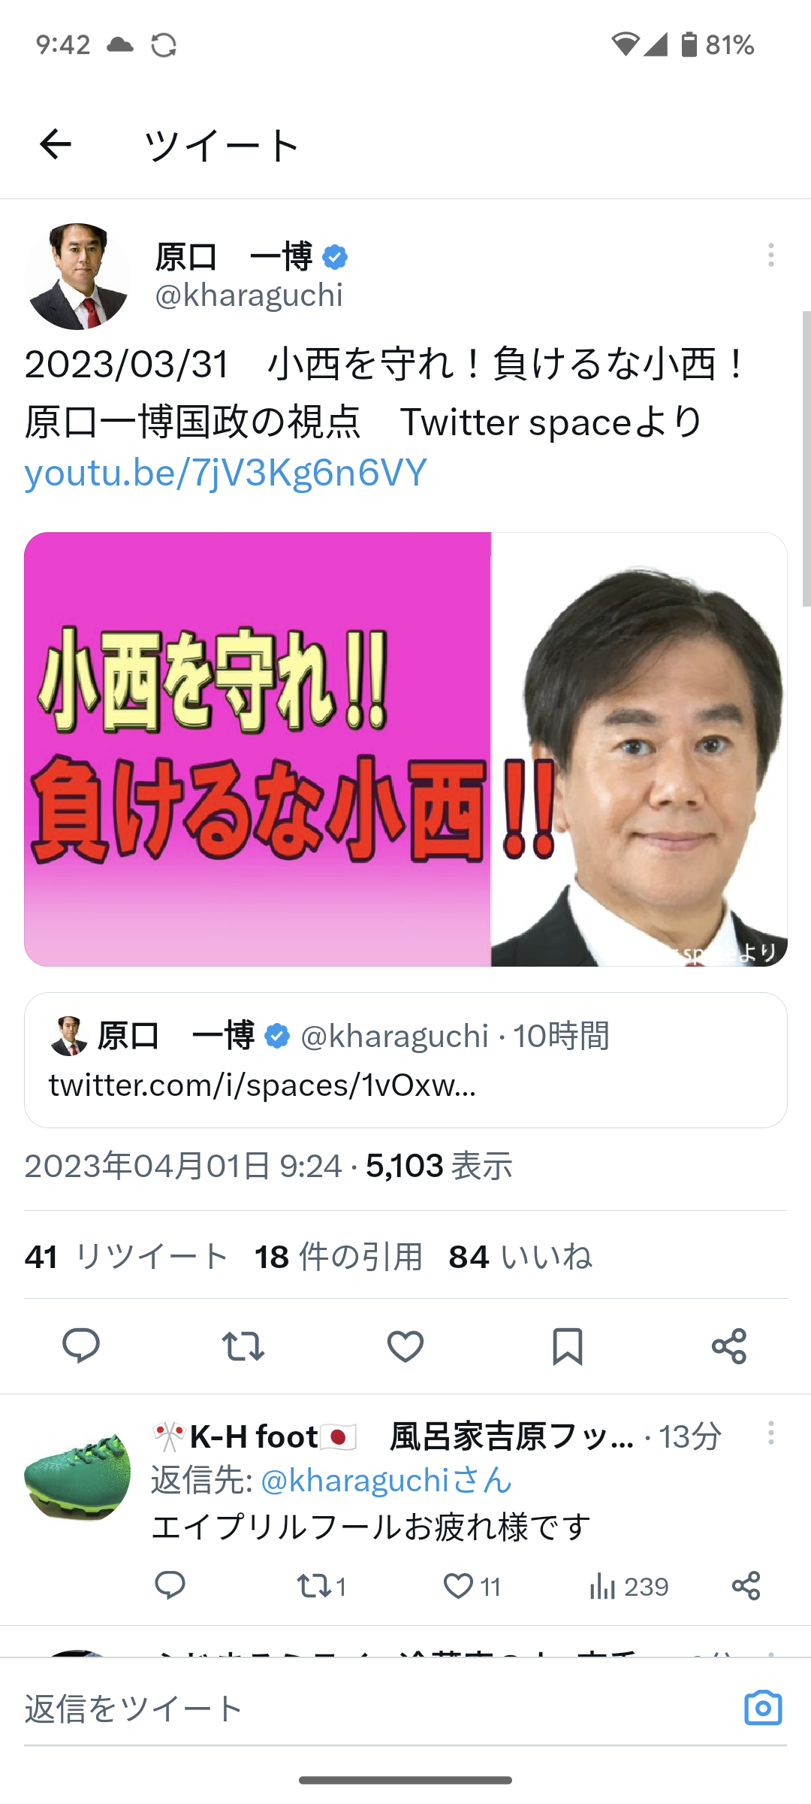The image size is (811, 1804).
Task: Open youtu.be/7jV3Kg6n6VY link
Action: (x=225, y=473)
